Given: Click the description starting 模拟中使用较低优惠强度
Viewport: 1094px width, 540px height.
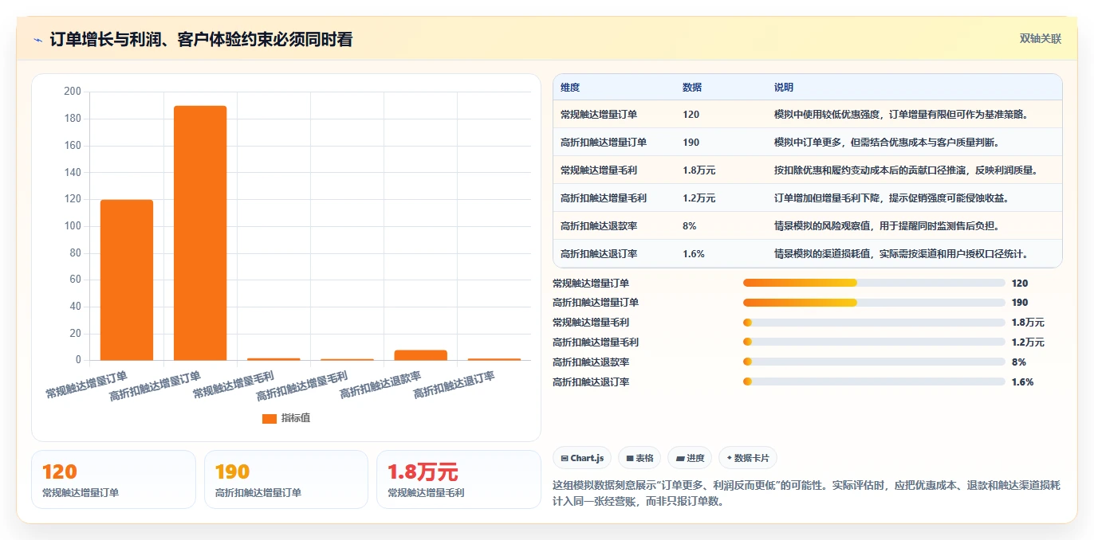Looking at the screenshot, I should coord(902,115).
